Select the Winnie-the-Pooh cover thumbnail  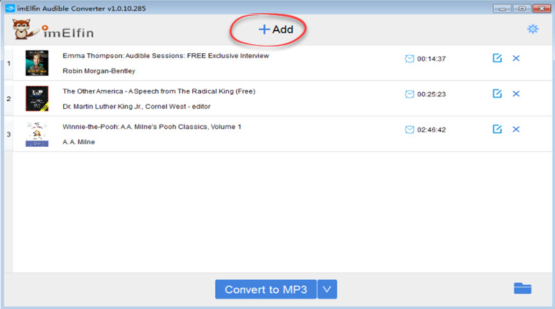point(37,134)
